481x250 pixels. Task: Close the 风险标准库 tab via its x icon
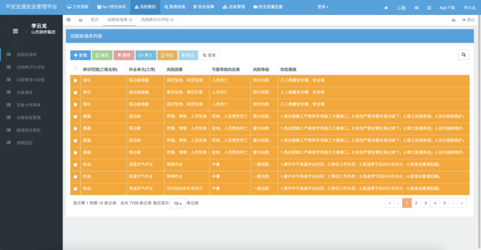pyautogui.click(x=130, y=20)
